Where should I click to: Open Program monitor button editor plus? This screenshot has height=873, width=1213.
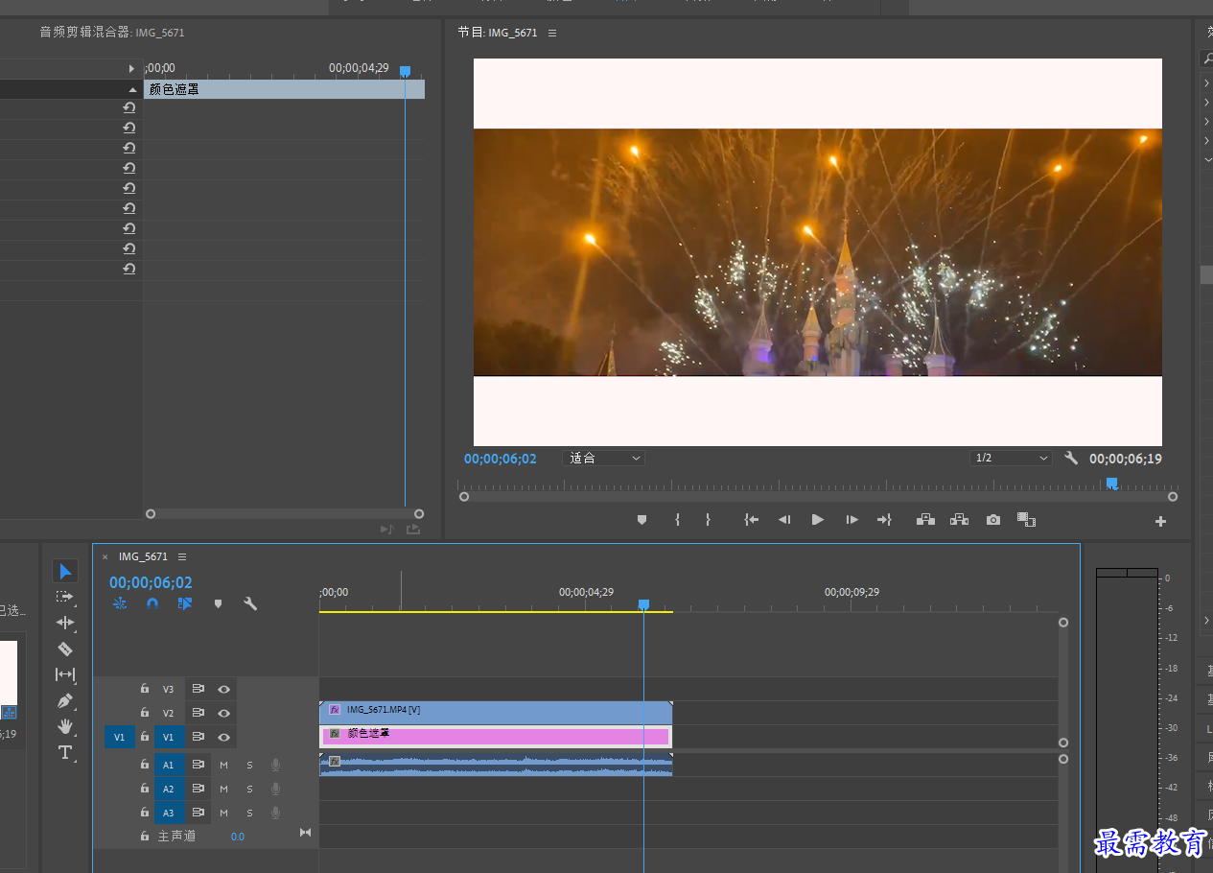point(1160,522)
